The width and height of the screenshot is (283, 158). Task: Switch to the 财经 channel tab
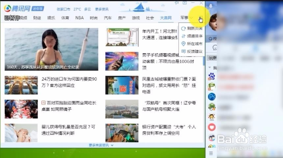[x=37, y=18]
